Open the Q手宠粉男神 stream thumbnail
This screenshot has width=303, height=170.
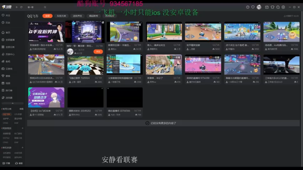pos(46,32)
